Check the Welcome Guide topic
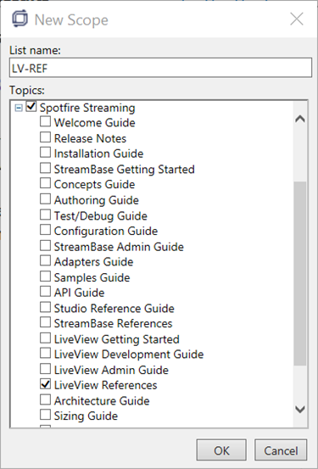 click(x=45, y=121)
